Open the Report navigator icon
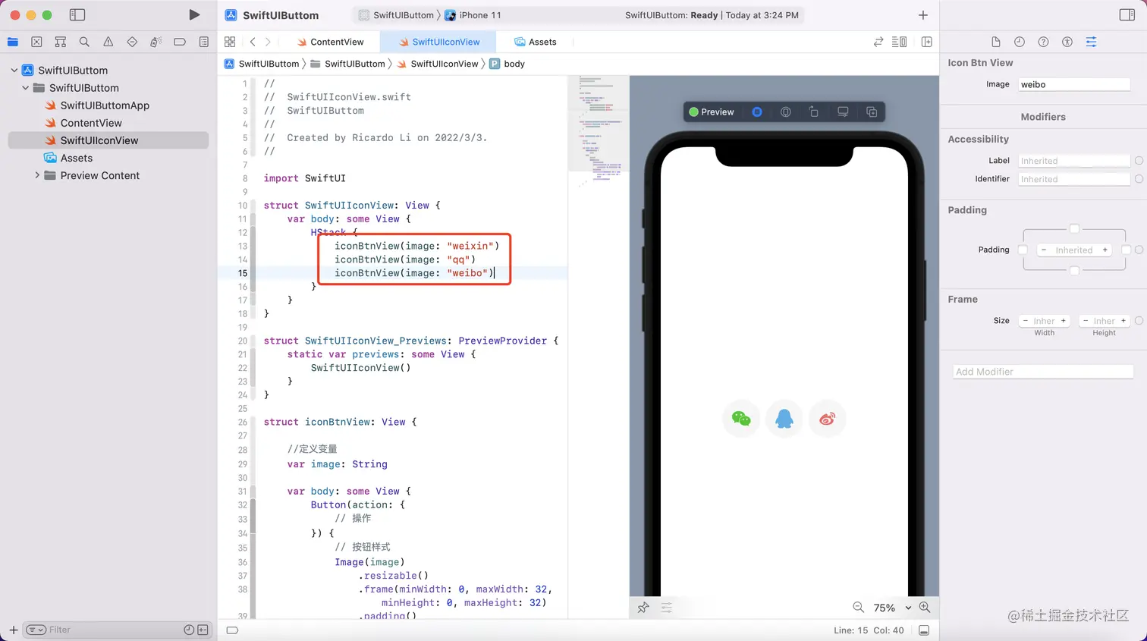The image size is (1147, 641). (203, 42)
